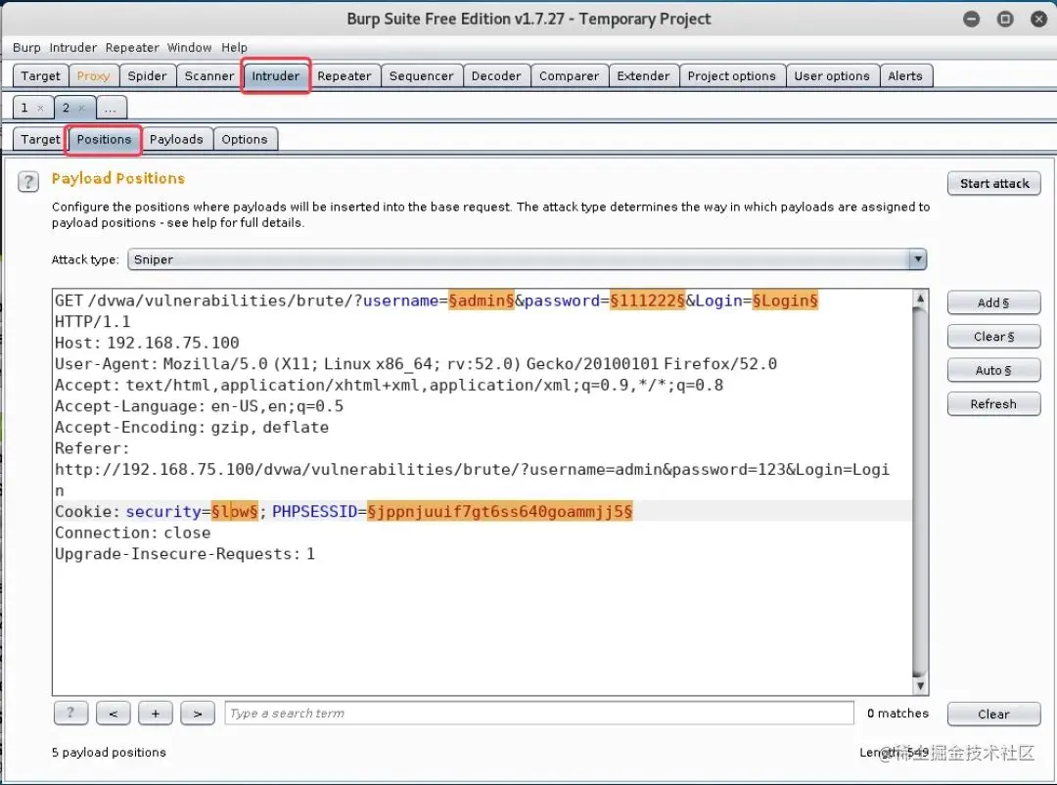Screen dimensions: 1057x785
Task: Click the User-Agent header line
Action: point(416,364)
